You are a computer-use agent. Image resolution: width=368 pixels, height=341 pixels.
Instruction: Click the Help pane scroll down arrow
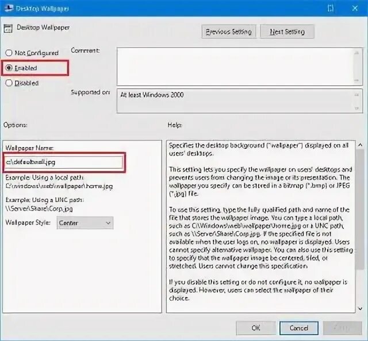click(x=361, y=309)
